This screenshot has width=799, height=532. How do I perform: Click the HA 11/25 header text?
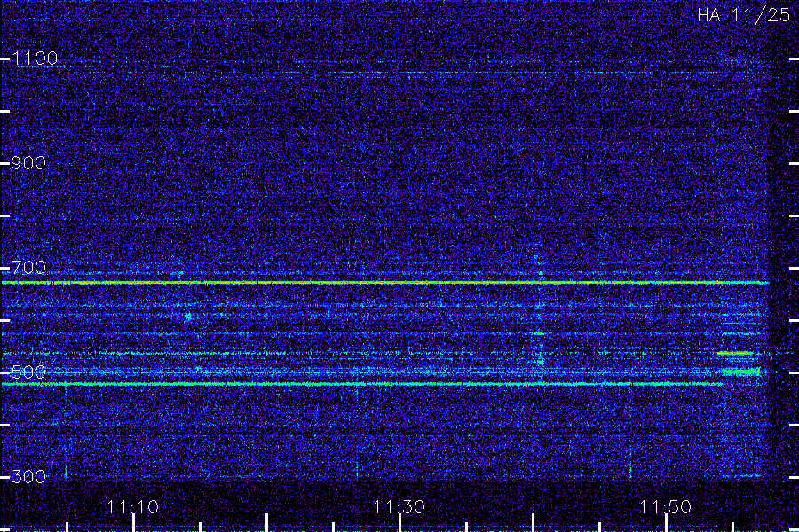tap(743, 15)
